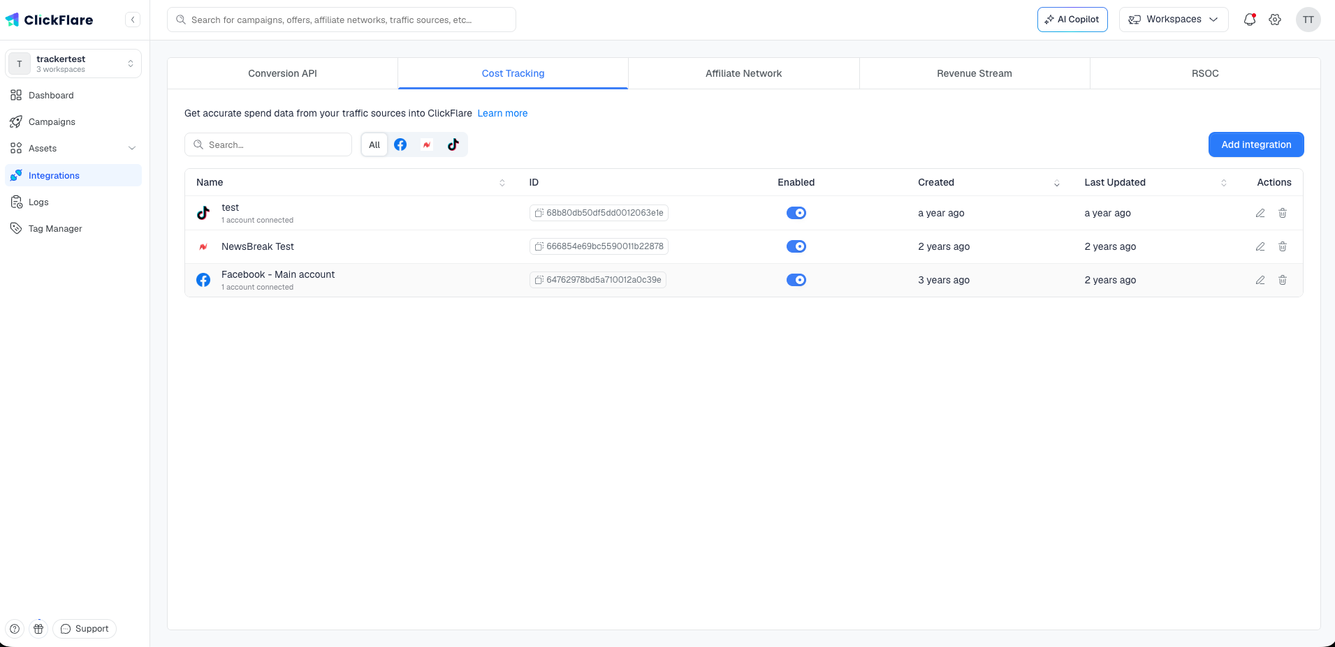Open the Support chat button
This screenshot has height=647, width=1335.
[x=85, y=629]
